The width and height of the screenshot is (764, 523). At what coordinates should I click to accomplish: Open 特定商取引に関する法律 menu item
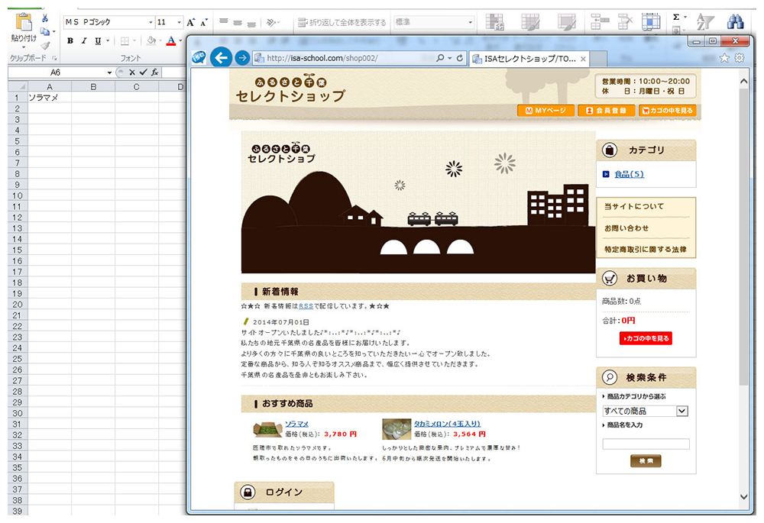[x=646, y=250]
